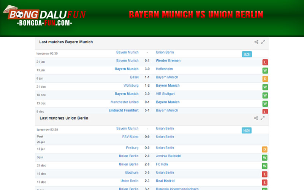Click the 0-1 score against Werder Bremen
304x190 pixels.
pyautogui.click(x=147, y=60)
